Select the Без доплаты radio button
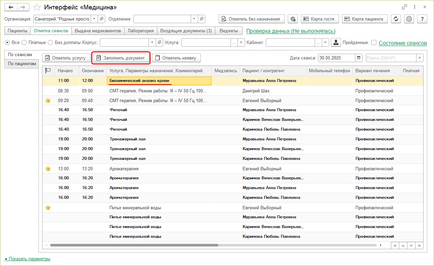This screenshot has height=266, width=434. click(x=50, y=43)
